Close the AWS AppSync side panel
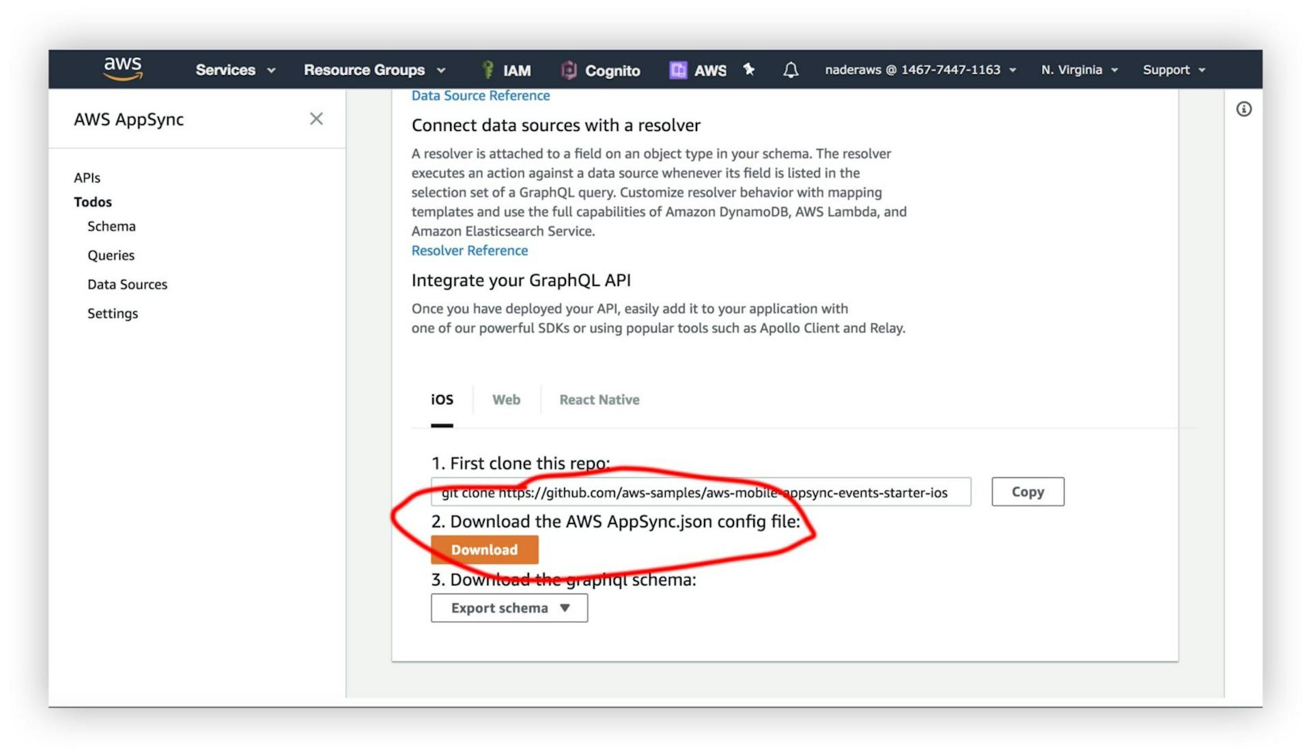The image size is (1311, 756). coord(316,119)
